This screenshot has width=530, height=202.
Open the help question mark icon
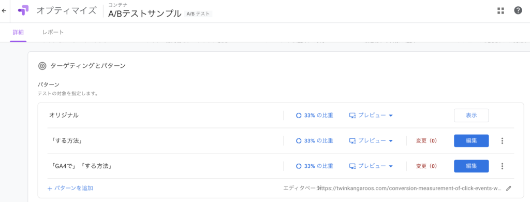[518, 10]
